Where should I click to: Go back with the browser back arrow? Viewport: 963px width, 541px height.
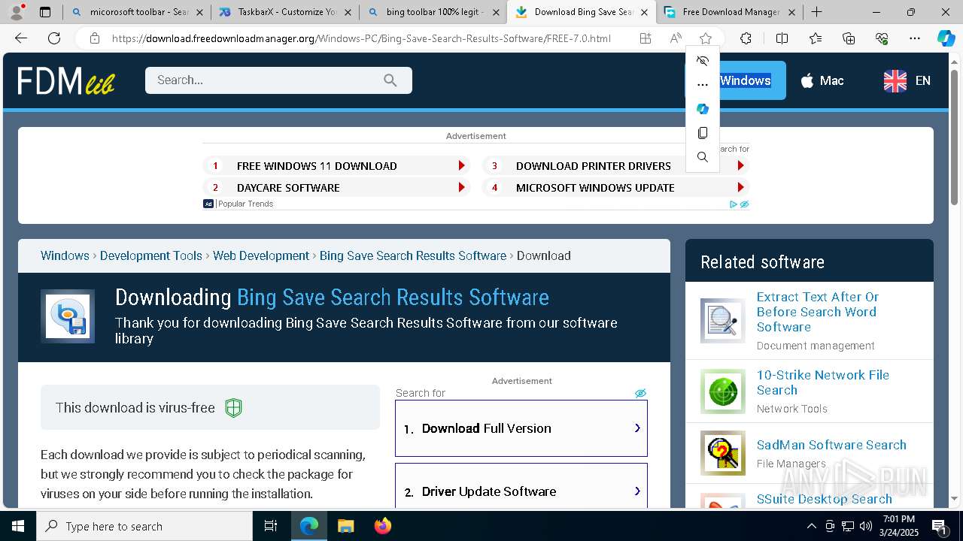[x=21, y=38]
